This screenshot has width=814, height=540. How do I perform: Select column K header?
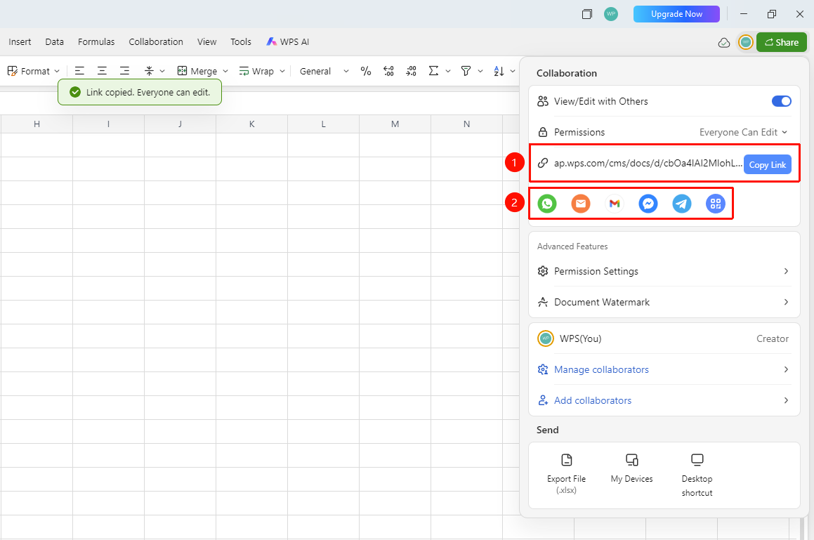pos(251,124)
